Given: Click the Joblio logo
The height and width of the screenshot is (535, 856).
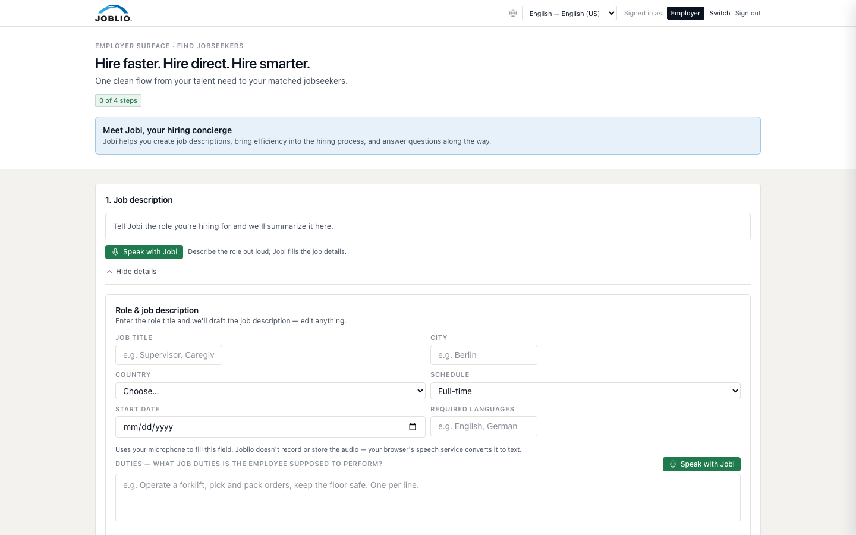Looking at the screenshot, I should (114, 13).
